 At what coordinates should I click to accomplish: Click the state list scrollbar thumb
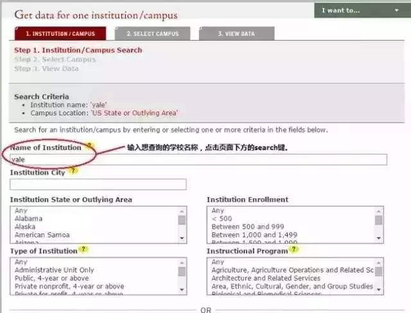point(182,220)
